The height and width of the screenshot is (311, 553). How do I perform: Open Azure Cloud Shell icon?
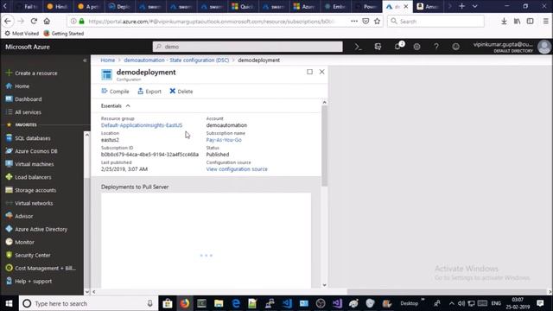coord(359,47)
